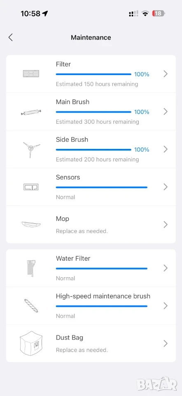Tap the Dust Bag icon

click(31, 343)
